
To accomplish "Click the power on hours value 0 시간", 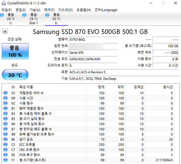I will click(166, 66).
